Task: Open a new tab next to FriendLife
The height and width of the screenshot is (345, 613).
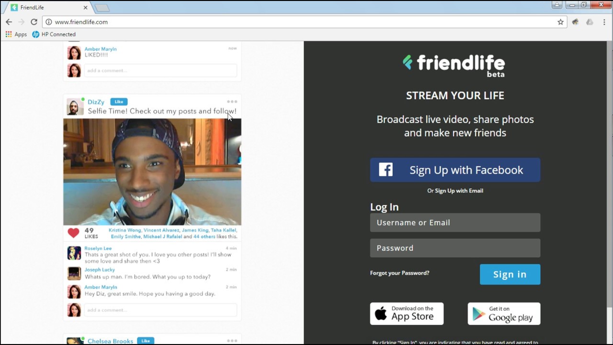Action: tap(102, 8)
